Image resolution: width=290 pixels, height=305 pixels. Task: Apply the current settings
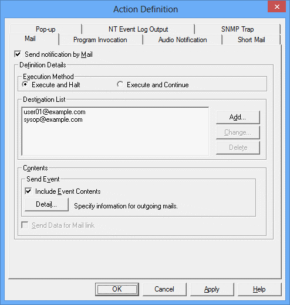click(212, 289)
